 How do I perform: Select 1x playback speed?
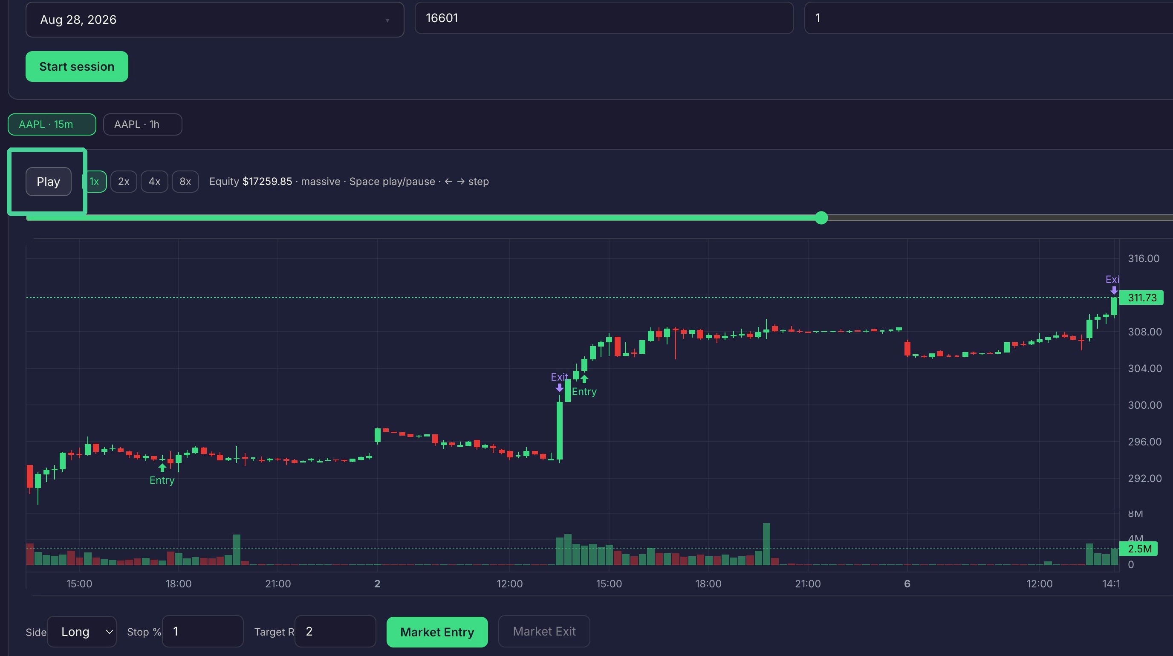(x=94, y=182)
